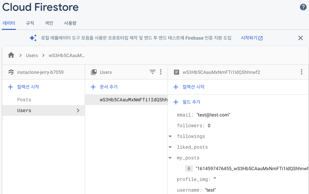Click the chevron on the Users row

(78, 110)
